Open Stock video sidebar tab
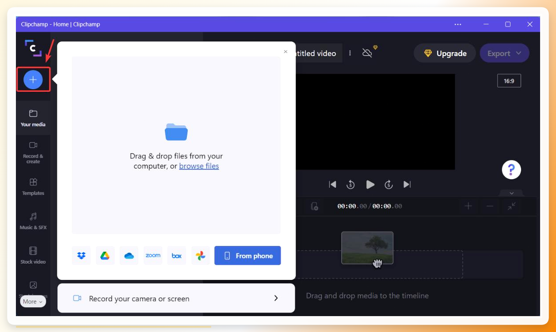 [33, 255]
